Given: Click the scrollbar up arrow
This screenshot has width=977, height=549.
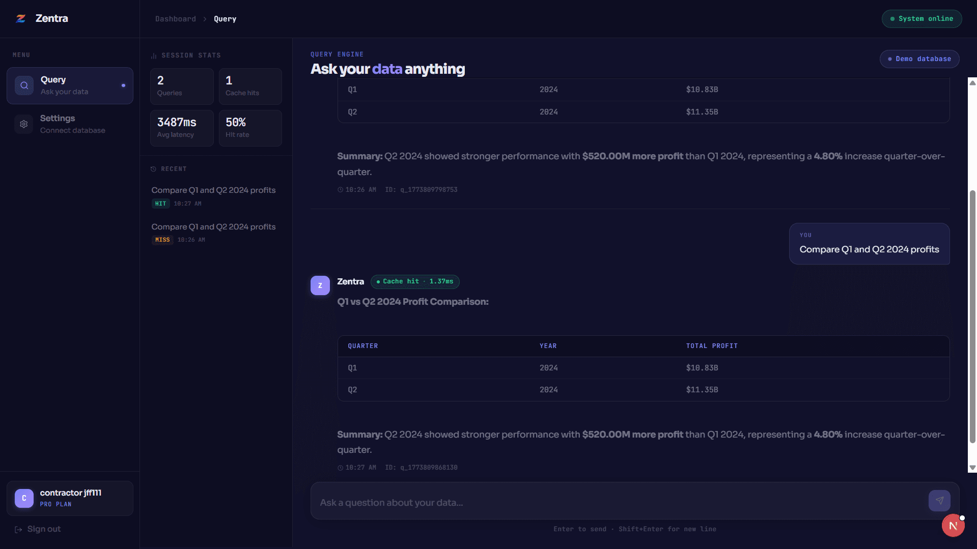Looking at the screenshot, I should pos(972,83).
